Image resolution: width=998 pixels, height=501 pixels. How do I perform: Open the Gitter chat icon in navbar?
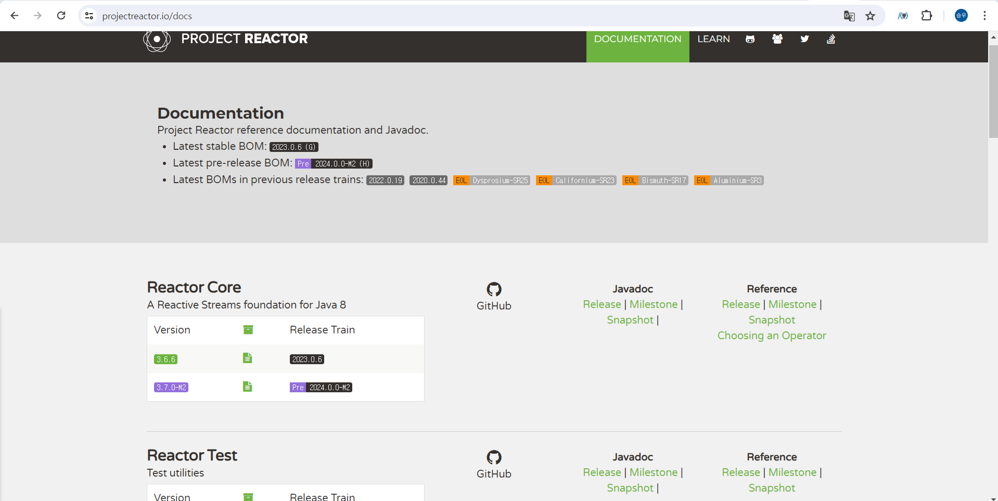pyautogui.click(x=750, y=39)
